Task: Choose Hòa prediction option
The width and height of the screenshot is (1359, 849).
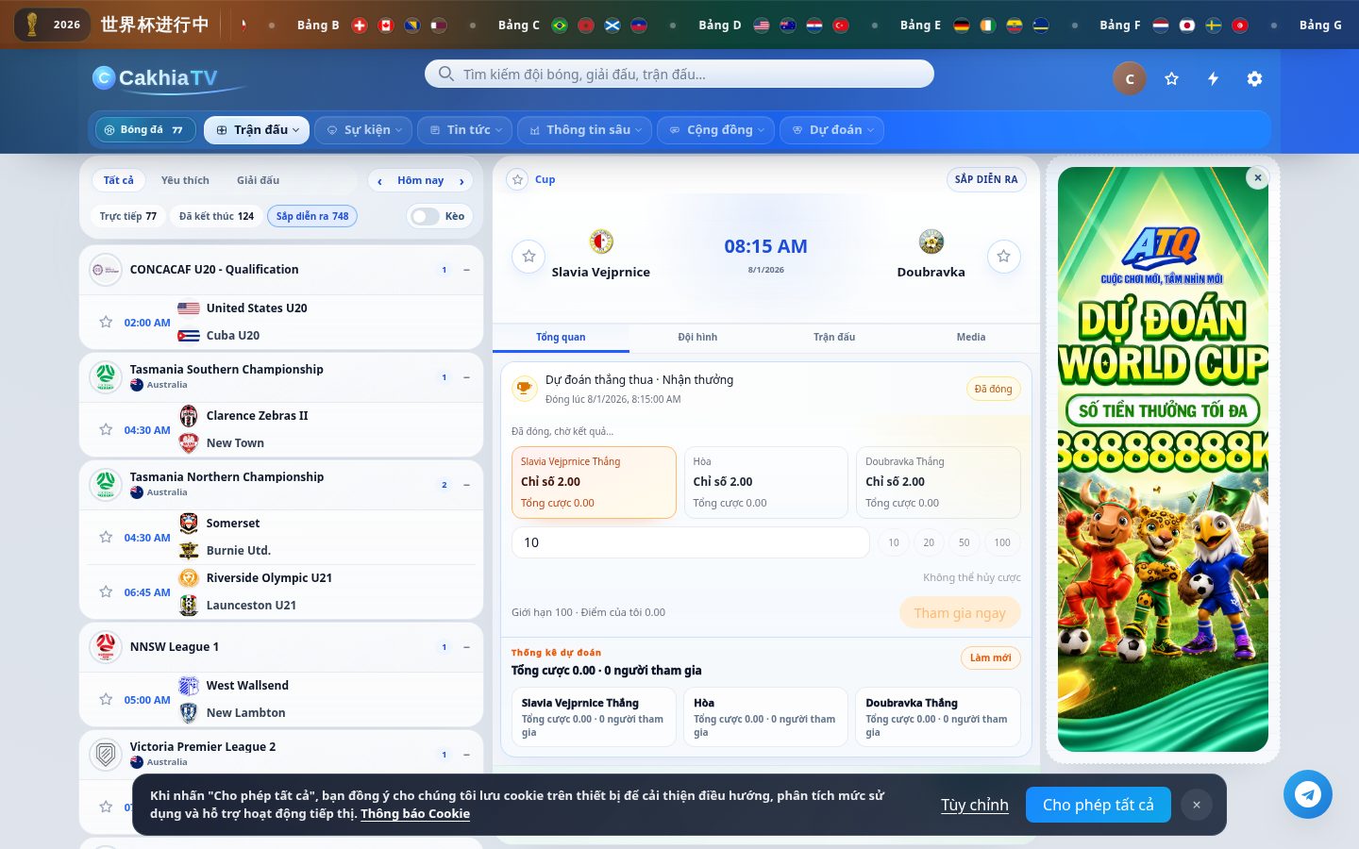Action: coord(766,482)
